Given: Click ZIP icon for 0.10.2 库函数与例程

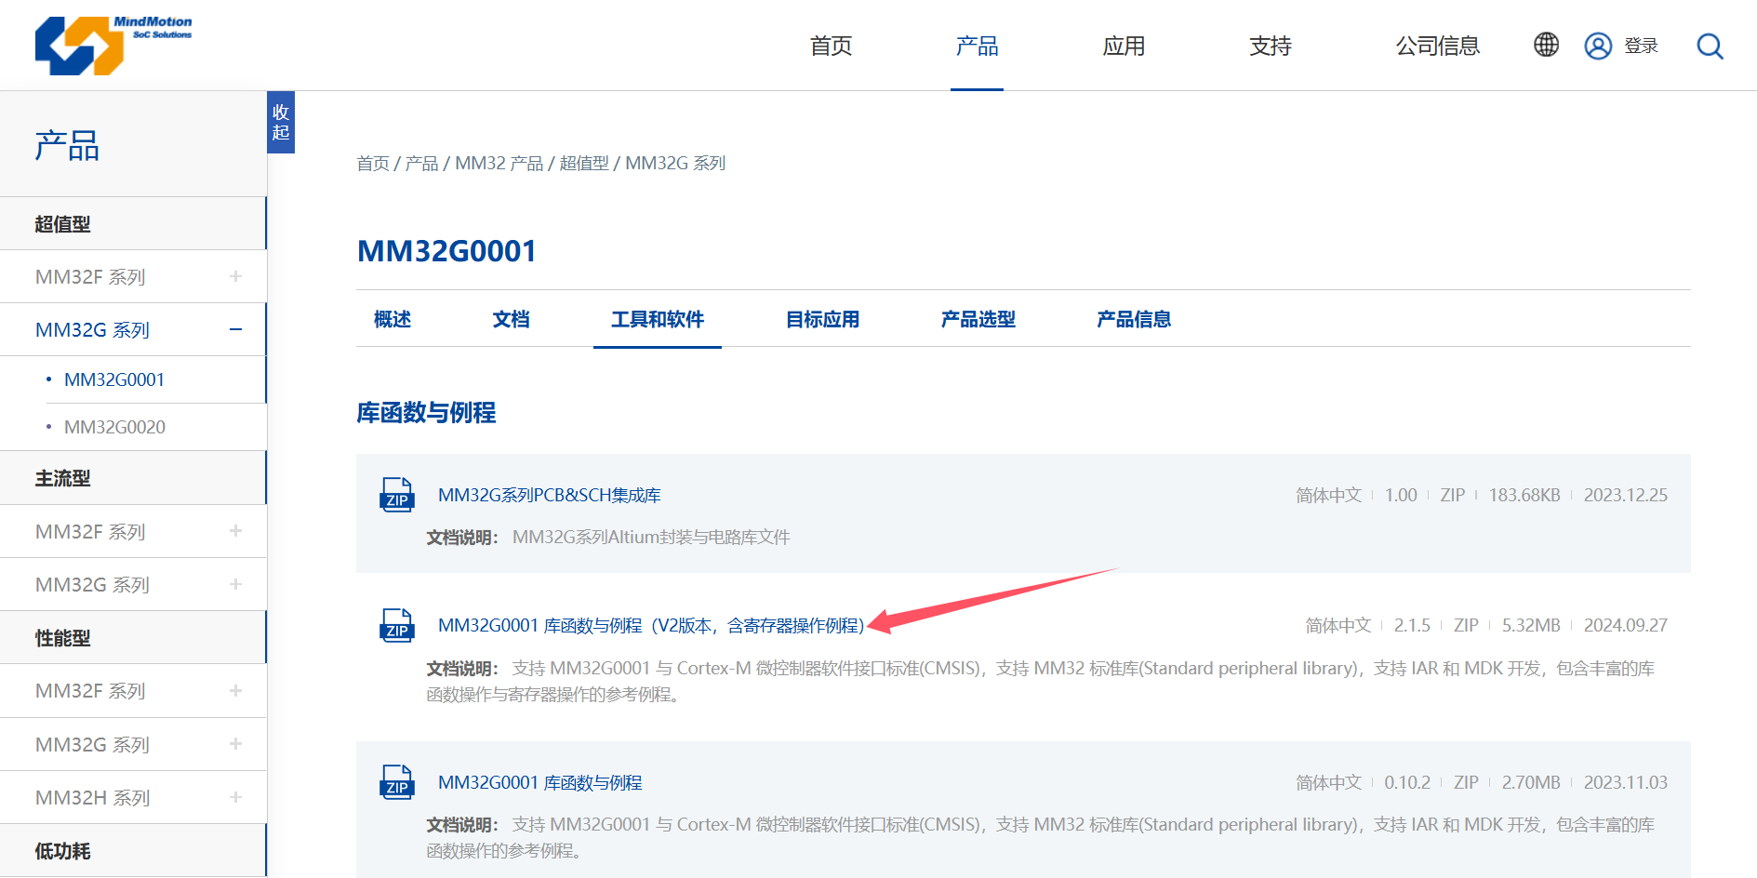Looking at the screenshot, I should [x=397, y=782].
